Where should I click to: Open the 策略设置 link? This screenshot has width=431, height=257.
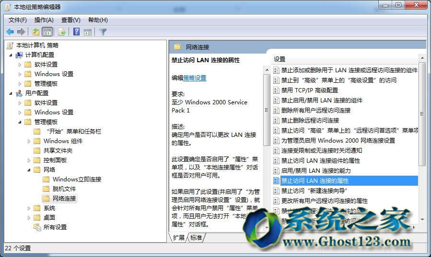coord(195,78)
